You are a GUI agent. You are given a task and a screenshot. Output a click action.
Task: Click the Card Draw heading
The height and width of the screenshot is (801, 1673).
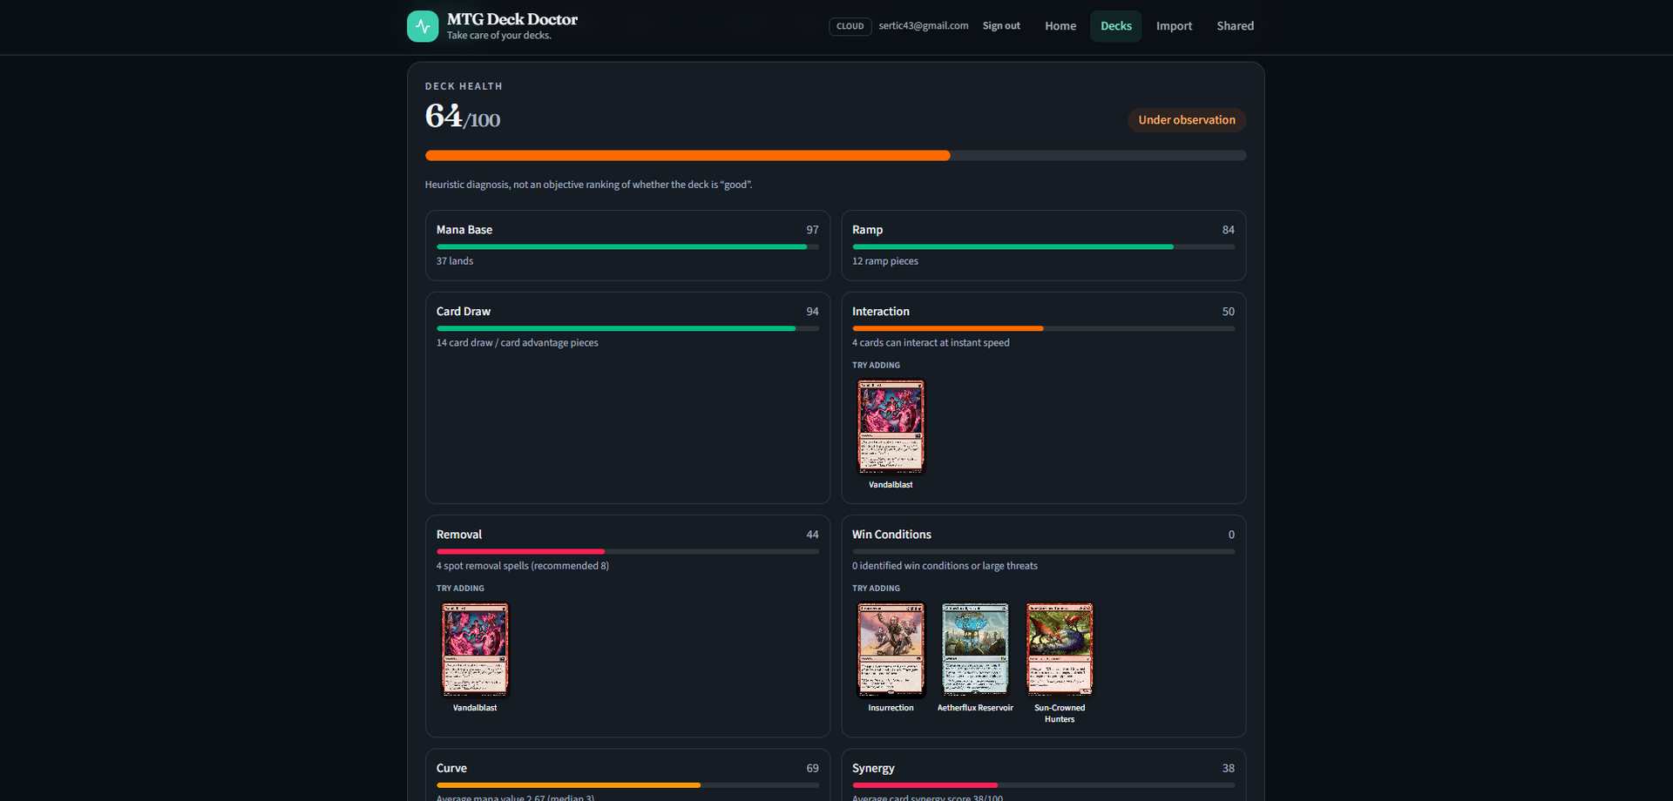click(x=464, y=312)
